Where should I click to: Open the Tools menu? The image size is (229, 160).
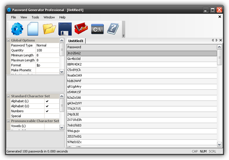(x=35, y=17)
